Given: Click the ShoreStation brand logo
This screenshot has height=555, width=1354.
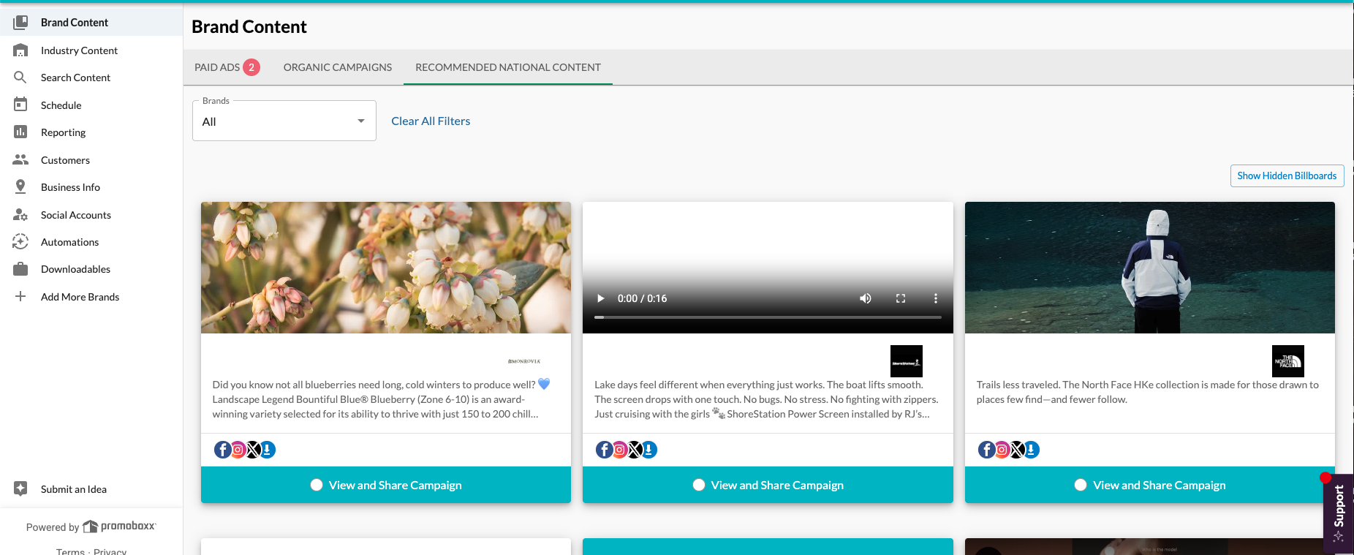Looking at the screenshot, I should (907, 361).
